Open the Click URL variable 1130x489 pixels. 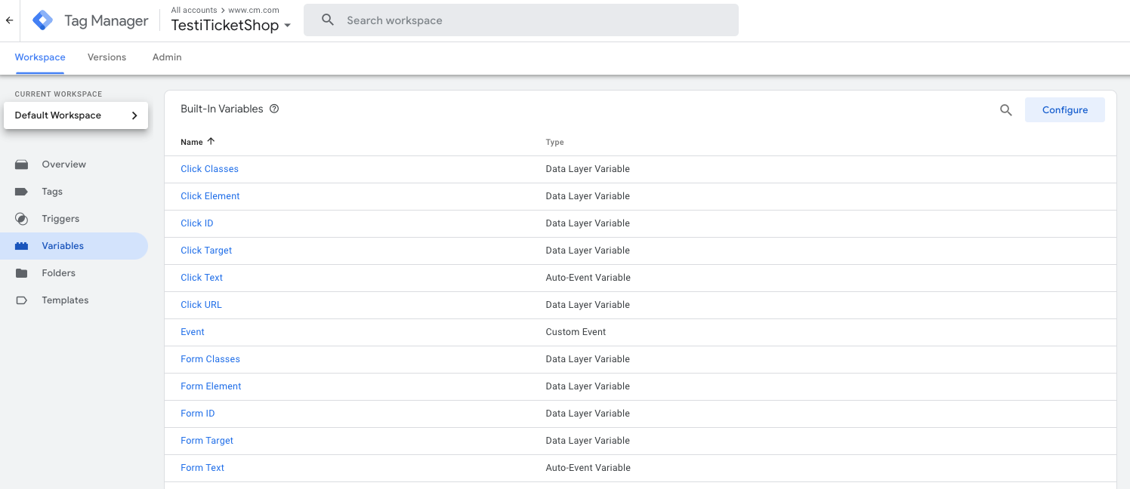[x=201, y=304]
